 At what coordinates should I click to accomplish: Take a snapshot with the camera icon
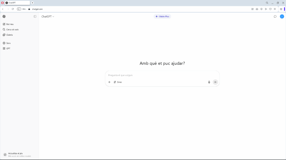pyautogui.click(x=257, y=9)
